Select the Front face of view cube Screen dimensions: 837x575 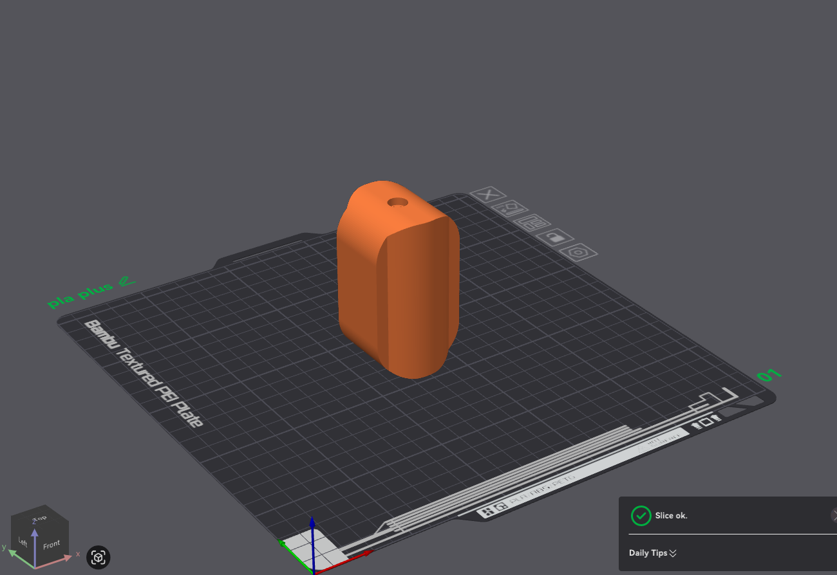(53, 545)
